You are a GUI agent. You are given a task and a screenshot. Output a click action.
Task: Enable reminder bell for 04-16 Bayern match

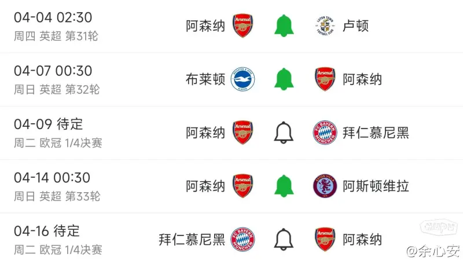click(284, 240)
